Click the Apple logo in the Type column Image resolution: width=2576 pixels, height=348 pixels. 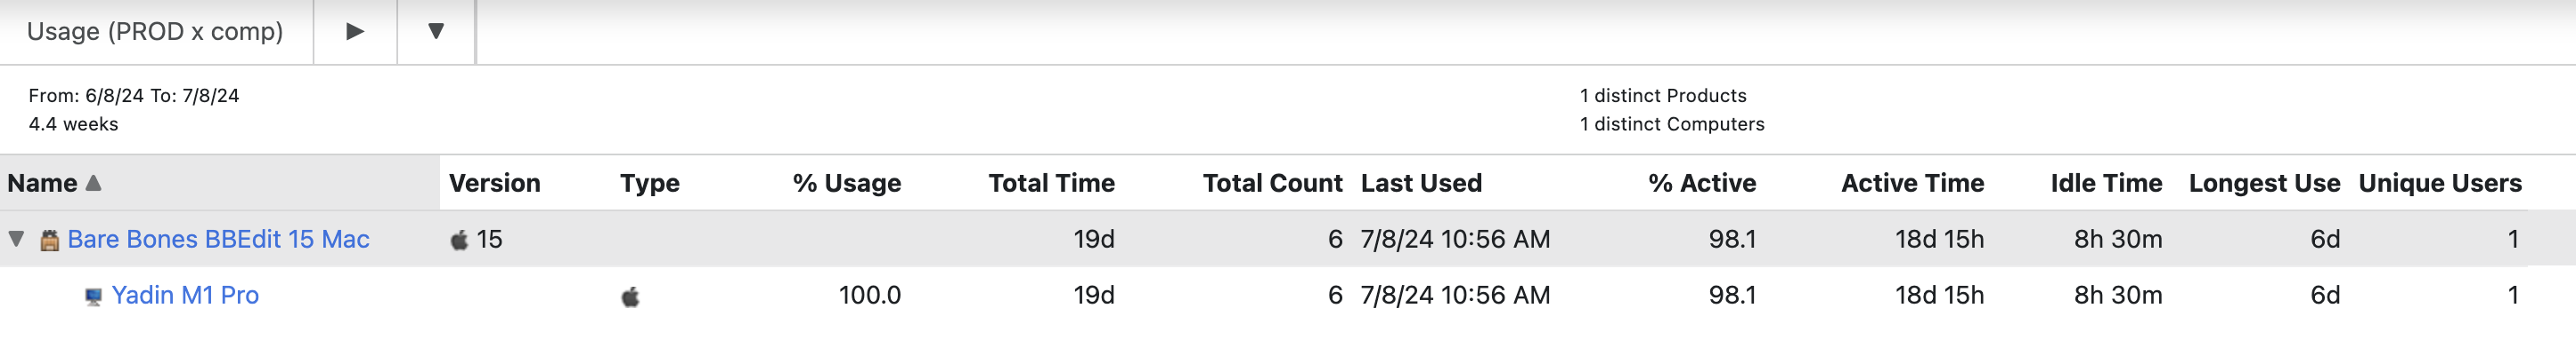coord(630,297)
